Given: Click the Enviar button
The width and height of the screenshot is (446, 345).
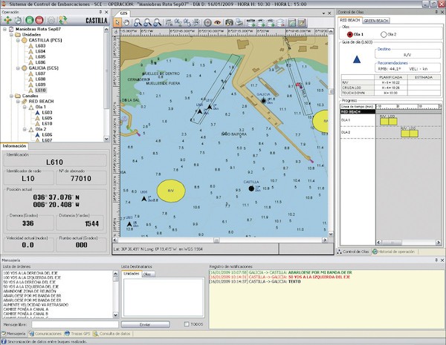Looking at the screenshot, I should point(146,324).
